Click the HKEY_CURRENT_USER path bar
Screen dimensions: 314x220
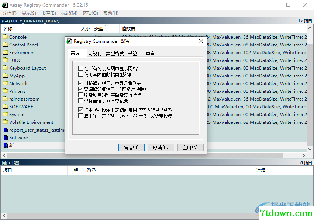tap(157, 21)
